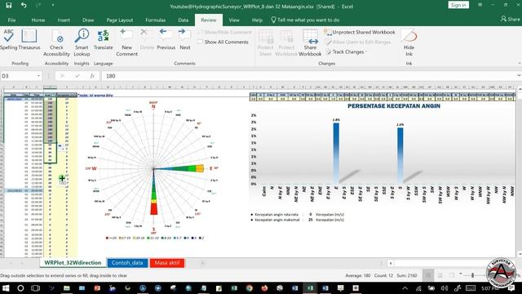Viewport: 522px width, 294px height.
Task: Click the volume speaker tray icon
Action: 444,288
